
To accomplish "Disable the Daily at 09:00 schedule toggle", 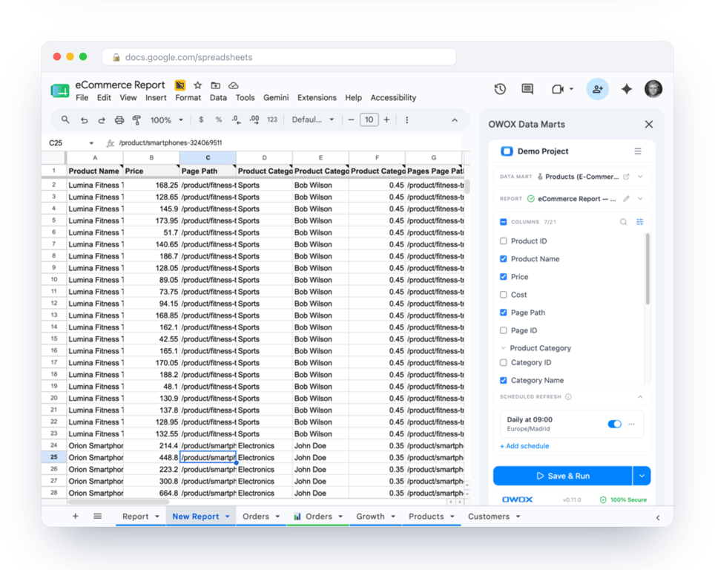I will (615, 424).
